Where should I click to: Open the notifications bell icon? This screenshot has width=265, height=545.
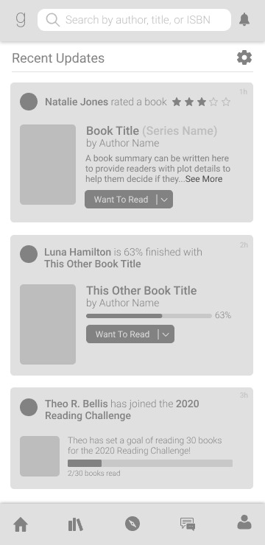[244, 19]
